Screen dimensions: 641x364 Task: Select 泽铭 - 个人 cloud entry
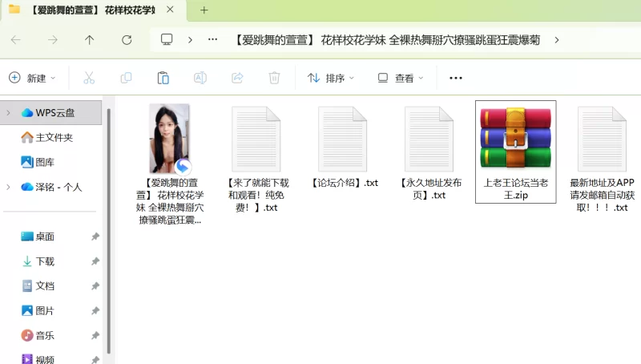point(51,187)
